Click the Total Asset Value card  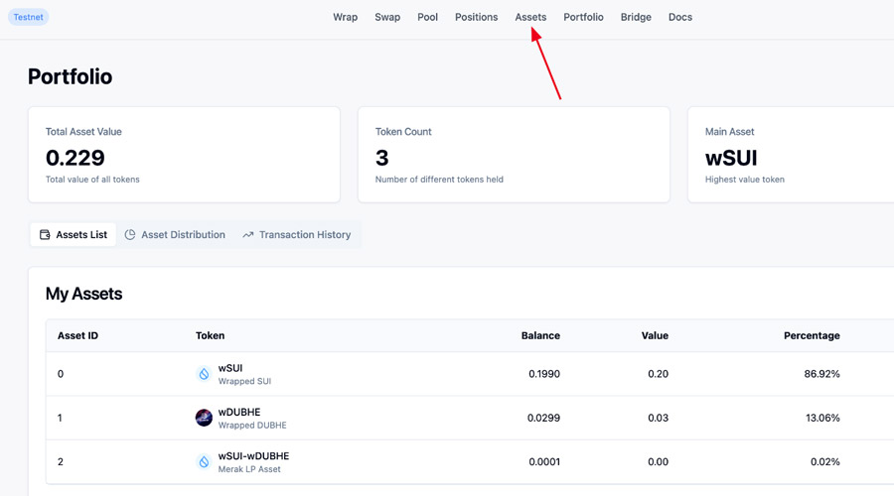click(184, 155)
